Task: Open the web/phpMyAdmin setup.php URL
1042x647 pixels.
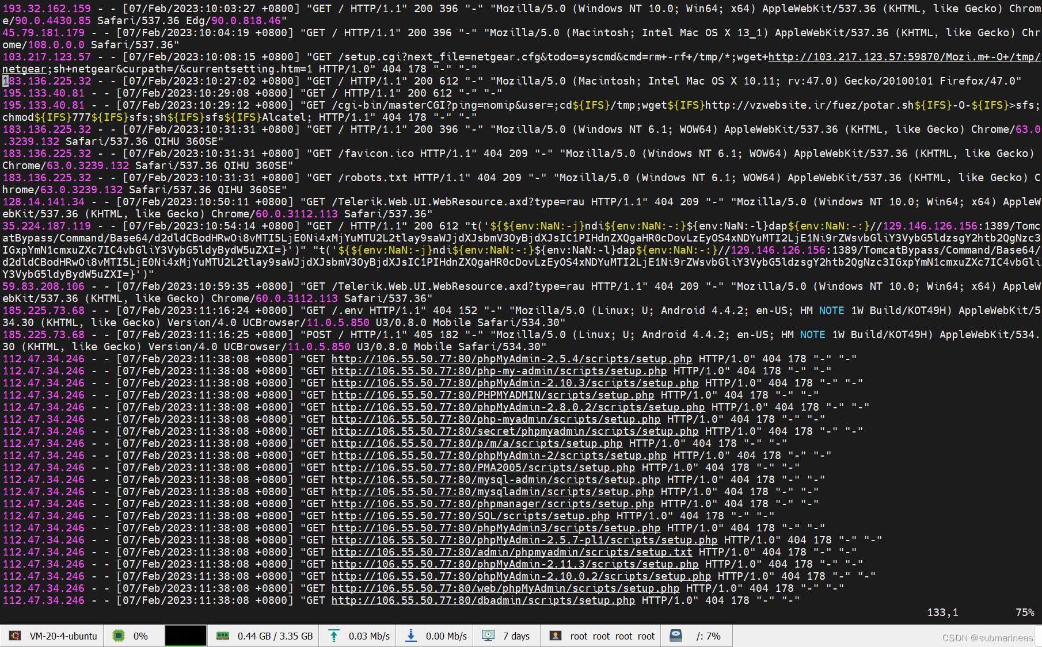Action: pyautogui.click(x=505, y=588)
